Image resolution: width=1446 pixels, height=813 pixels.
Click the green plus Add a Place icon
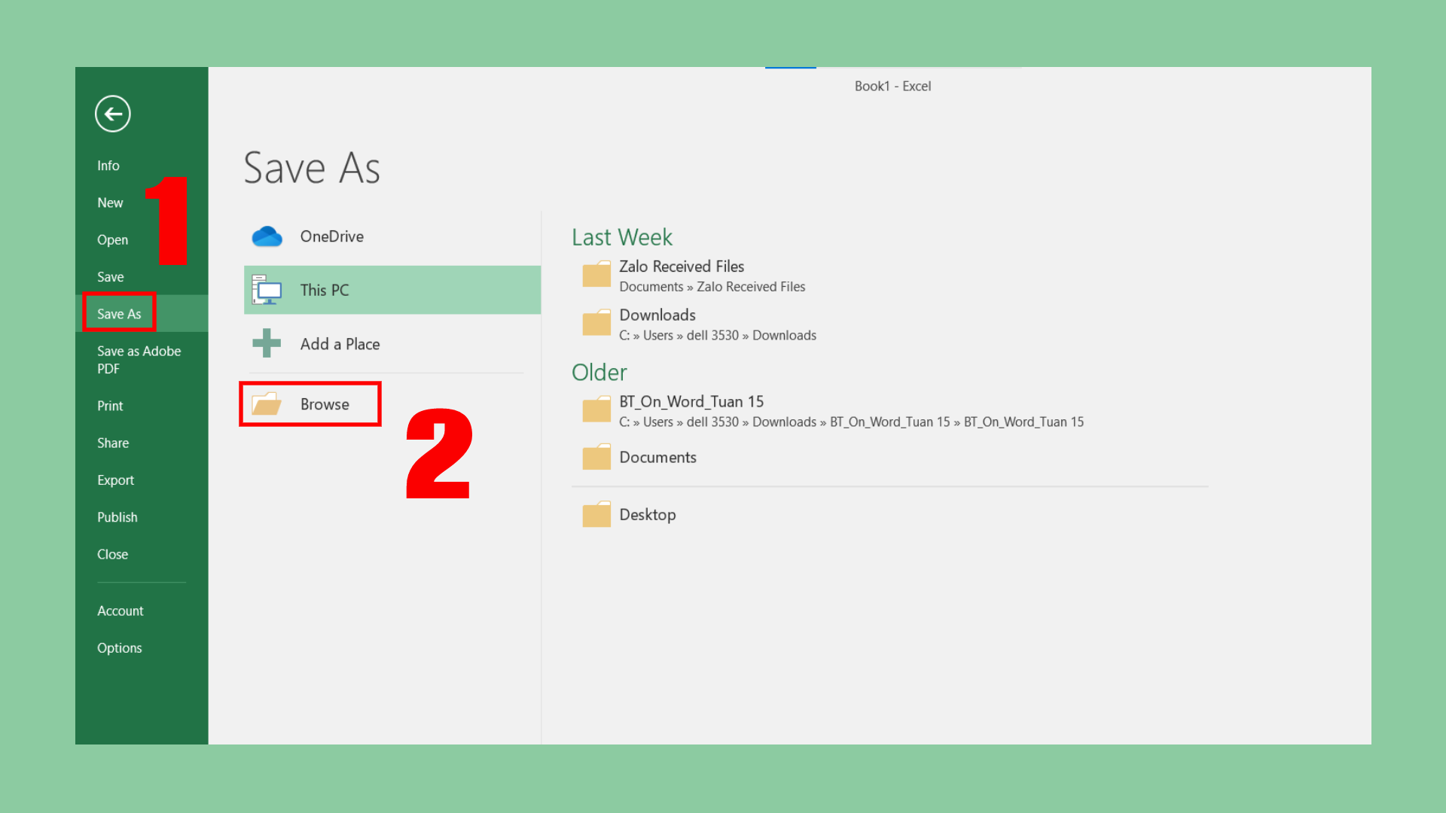[x=267, y=343]
